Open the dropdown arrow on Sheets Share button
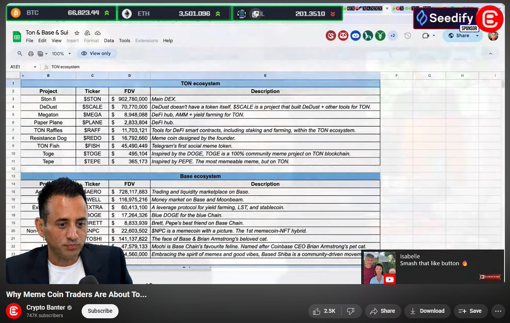 [477, 36]
